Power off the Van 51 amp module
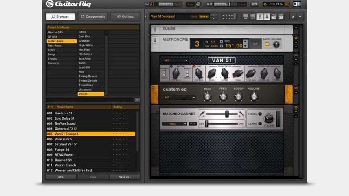The image size is (349, 196). [x=296, y=55]
